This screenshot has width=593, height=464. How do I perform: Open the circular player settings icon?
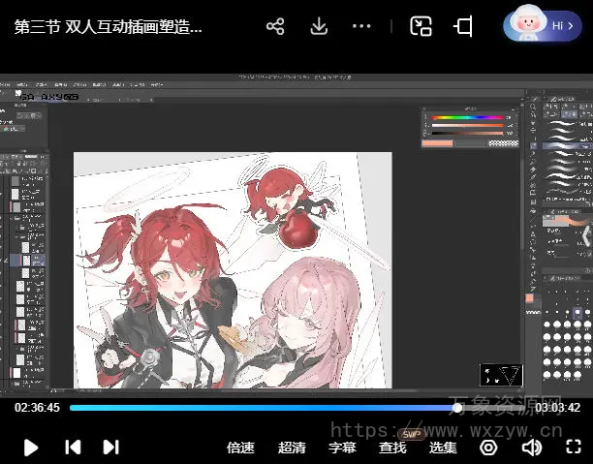[488, 448]
